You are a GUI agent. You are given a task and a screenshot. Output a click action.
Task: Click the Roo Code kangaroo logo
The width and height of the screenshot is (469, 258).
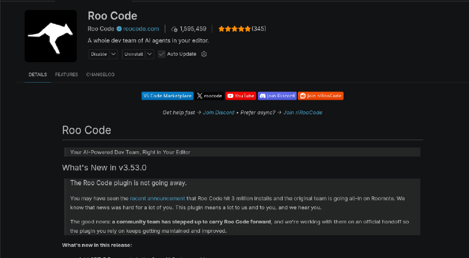pos(50,36)
